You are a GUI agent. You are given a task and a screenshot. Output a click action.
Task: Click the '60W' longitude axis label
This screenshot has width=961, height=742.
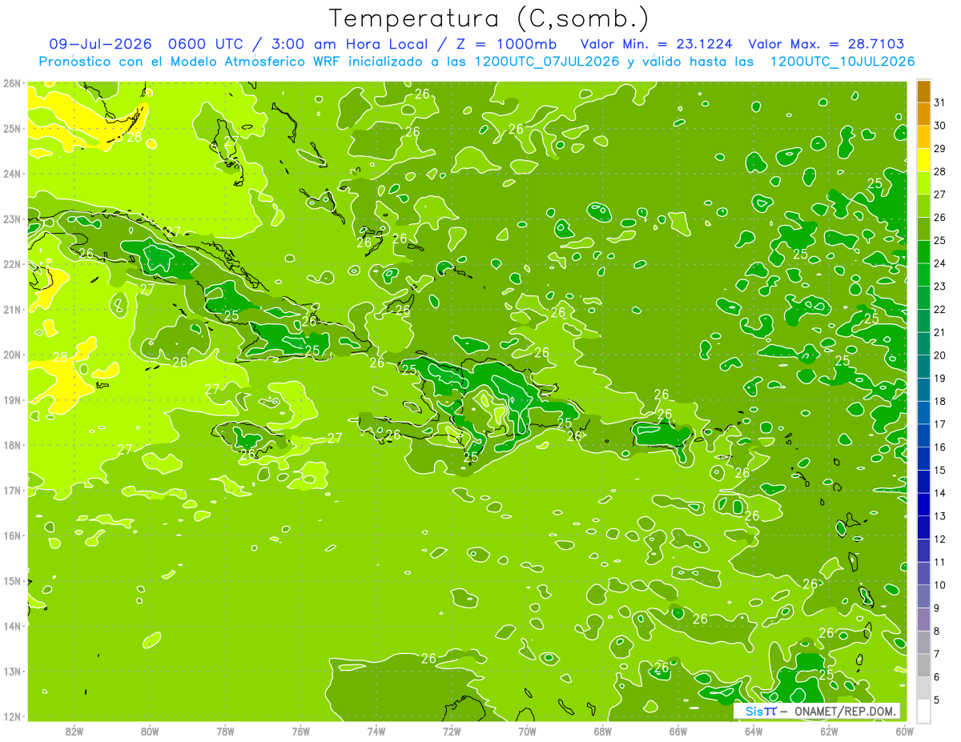tap(905, 731)
